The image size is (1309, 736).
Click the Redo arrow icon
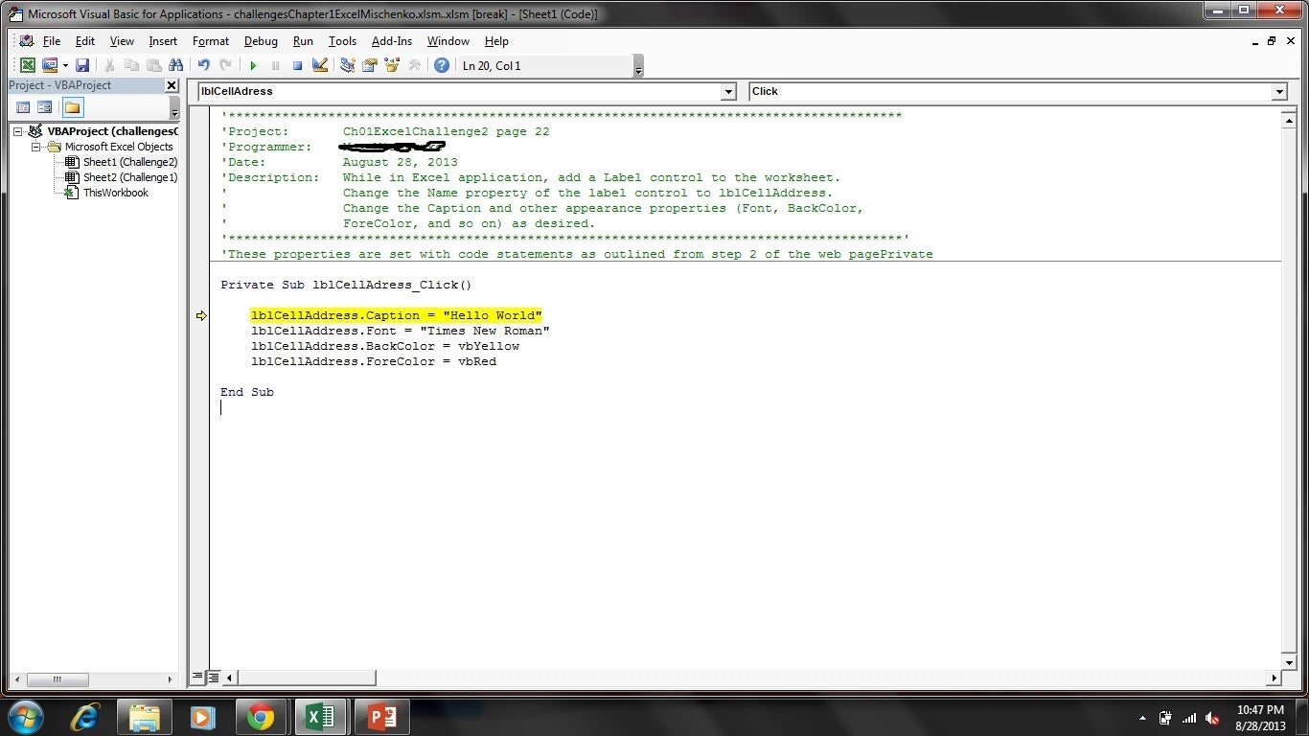(225, 65)
